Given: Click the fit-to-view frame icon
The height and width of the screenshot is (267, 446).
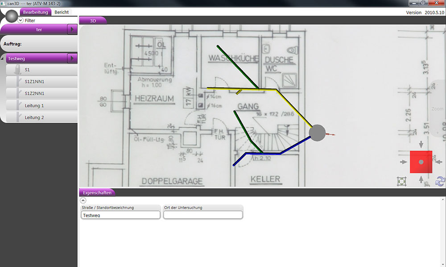Looking at the screenshot, I should tap(402, 181).
